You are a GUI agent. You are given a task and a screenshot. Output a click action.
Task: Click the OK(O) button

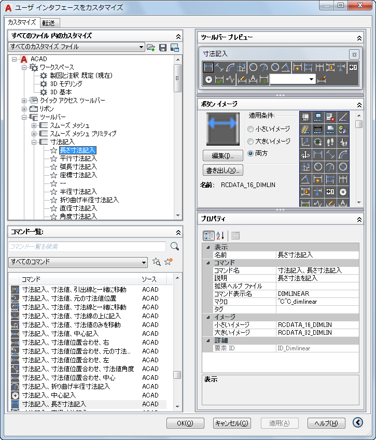click(185, 423)
